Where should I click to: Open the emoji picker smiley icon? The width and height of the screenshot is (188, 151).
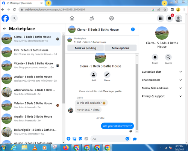(x=127, y=139)
